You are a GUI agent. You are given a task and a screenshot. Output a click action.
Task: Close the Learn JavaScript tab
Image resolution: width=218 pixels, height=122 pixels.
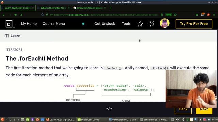click(33, 8)
